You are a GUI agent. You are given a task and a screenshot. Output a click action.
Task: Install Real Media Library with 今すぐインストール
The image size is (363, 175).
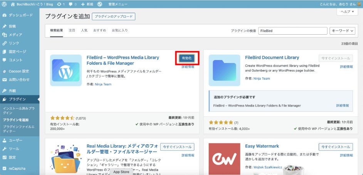pyautogui.click(x=177, y=147)
